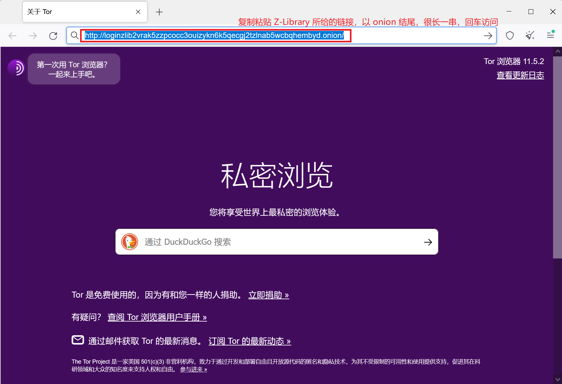Close the 关于 Tor tab
Image resolution: width=562 pixels, height=384 pixels.
coord(138,12)
